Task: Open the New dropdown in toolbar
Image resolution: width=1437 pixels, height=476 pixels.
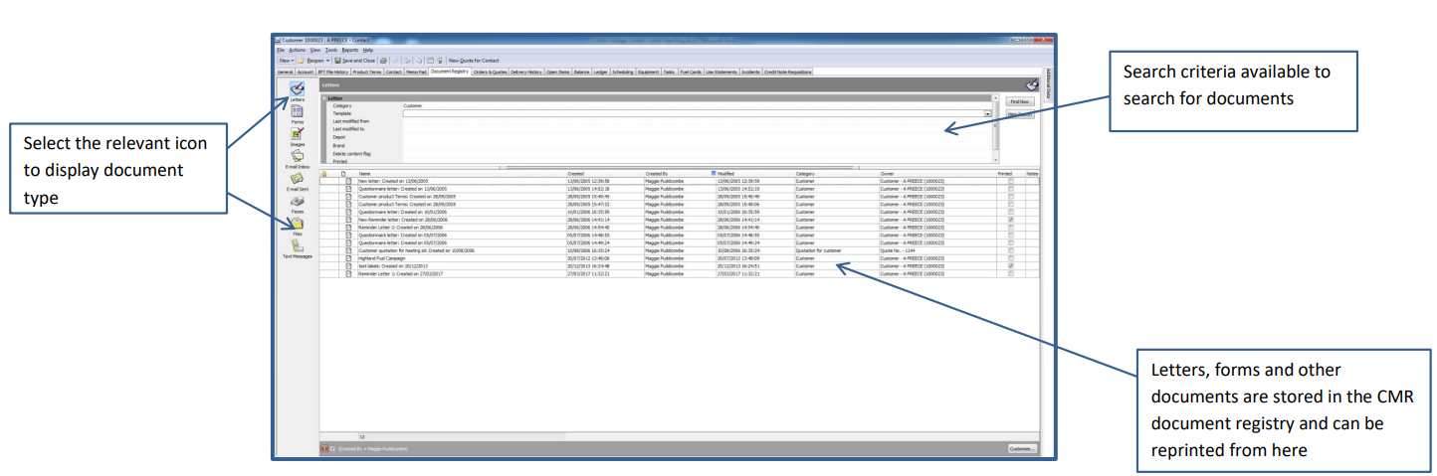Action: 286,61
